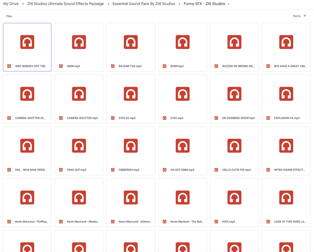Select the GIBBERISH.mp3 audio icon
Viewport: 314px width, 252px height.
131,146
